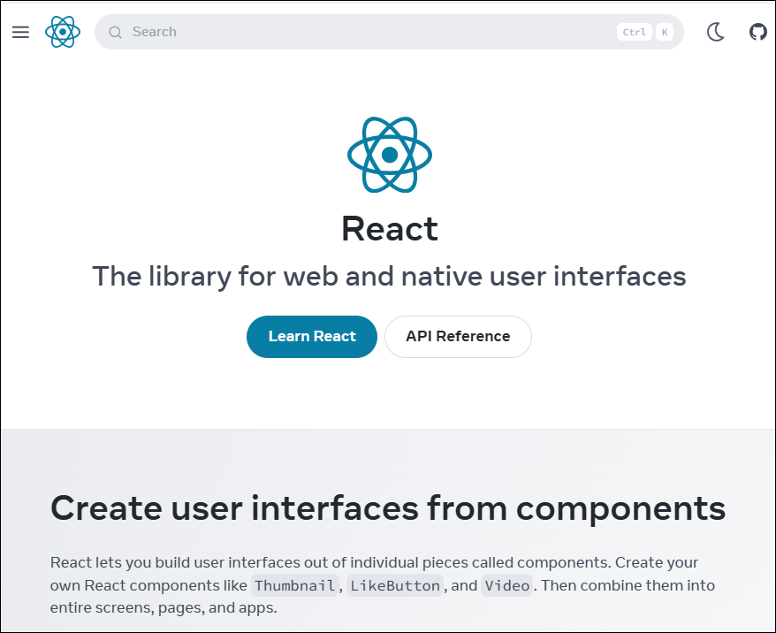Click the large React atom logo

coord(390,155)
